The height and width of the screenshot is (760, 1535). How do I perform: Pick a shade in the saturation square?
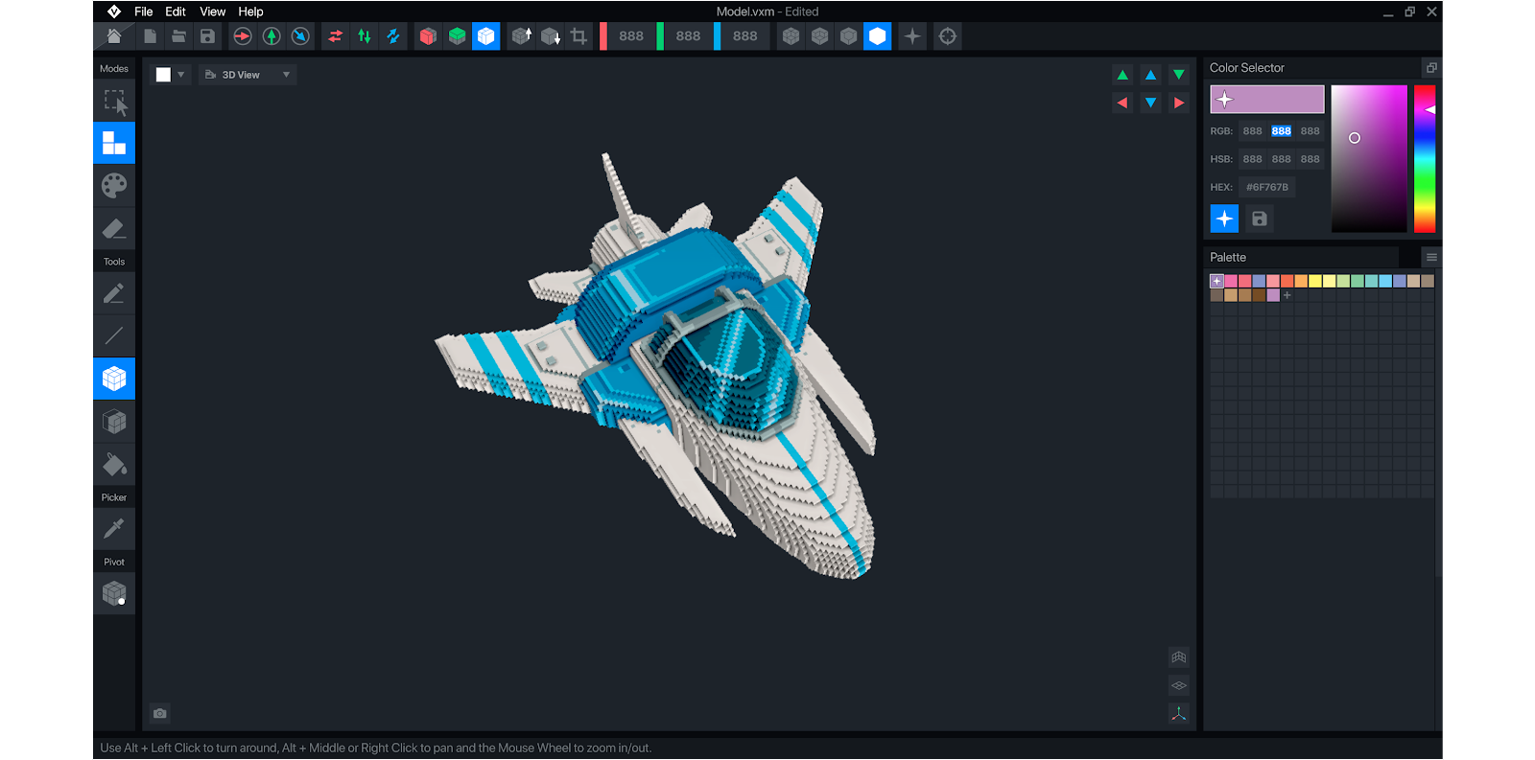click(x=1369, y=158)
